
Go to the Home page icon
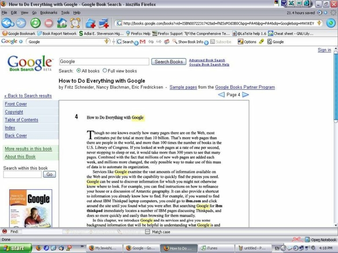tap(62, 23)
